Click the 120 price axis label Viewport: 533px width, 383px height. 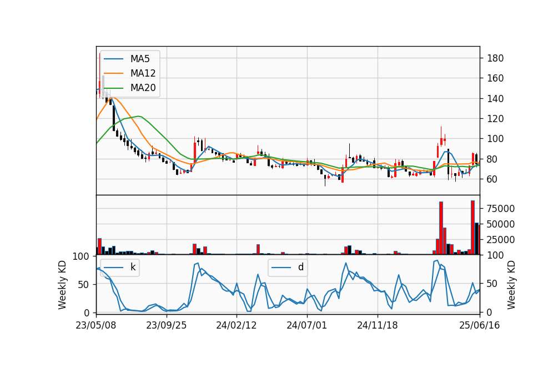click(x=495, y=119)
